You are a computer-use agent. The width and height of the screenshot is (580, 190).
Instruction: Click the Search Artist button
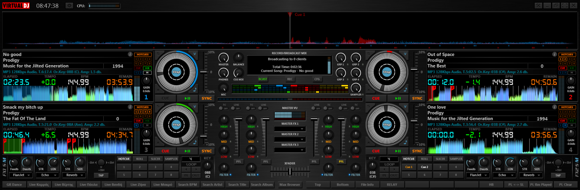coord(212,185)
